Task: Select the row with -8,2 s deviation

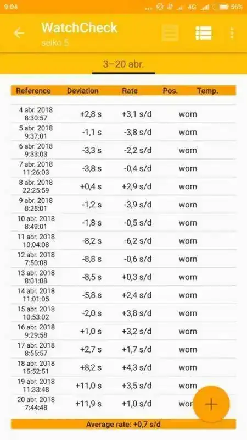Action: coord(123,240)
